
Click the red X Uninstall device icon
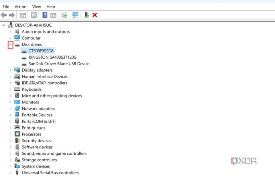coord(95,15)
